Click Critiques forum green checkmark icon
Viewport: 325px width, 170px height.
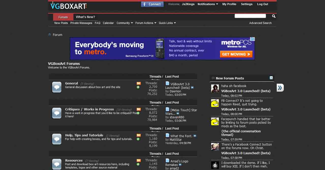138,113
